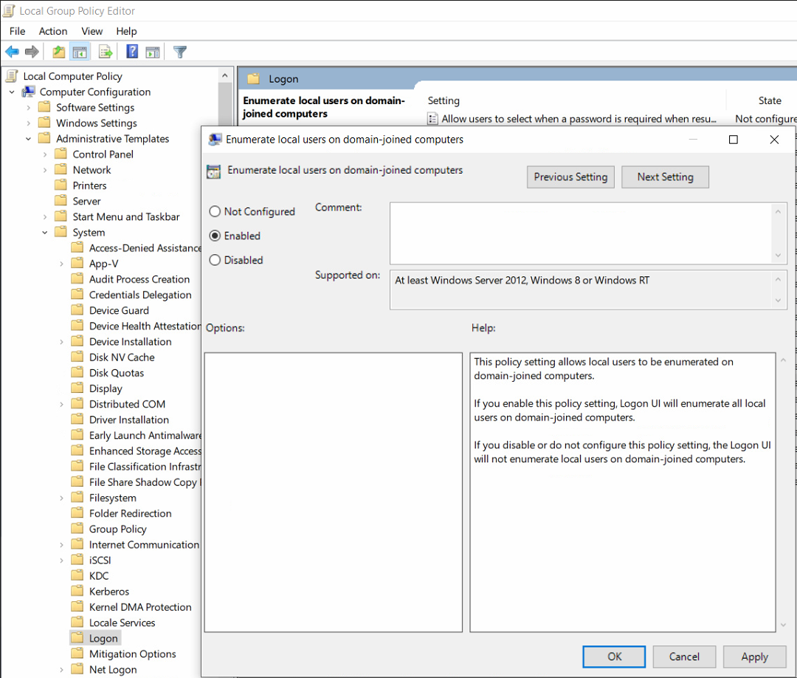Image resolution: width=797 pixels, height=678 pixels.
Task: Open the Action menu
Action: click(x=53, y=31)
